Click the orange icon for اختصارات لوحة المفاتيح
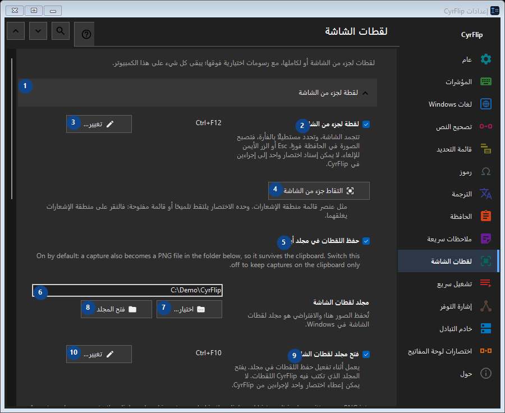505x413 pixels. tap(486, 351)
